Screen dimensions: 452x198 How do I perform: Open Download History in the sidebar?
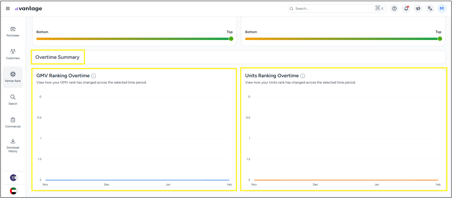13,145
